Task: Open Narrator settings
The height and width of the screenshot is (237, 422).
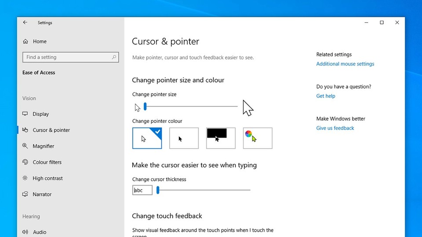Action: [x=42, y=194]
